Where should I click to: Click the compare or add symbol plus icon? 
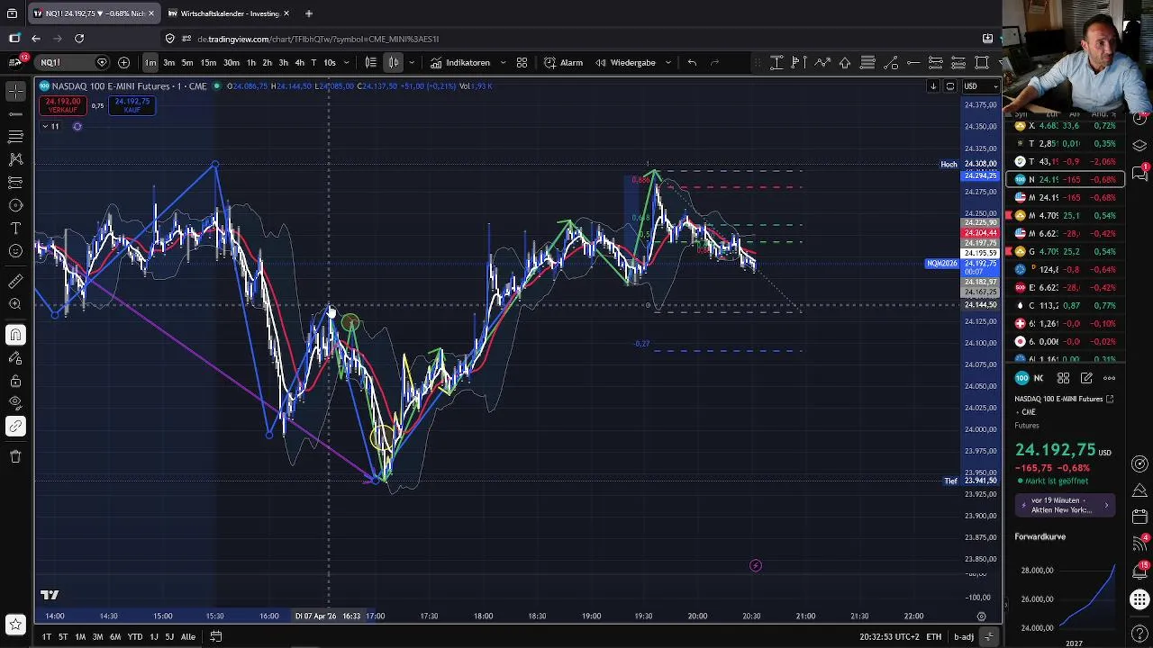[x=123, y=62]
